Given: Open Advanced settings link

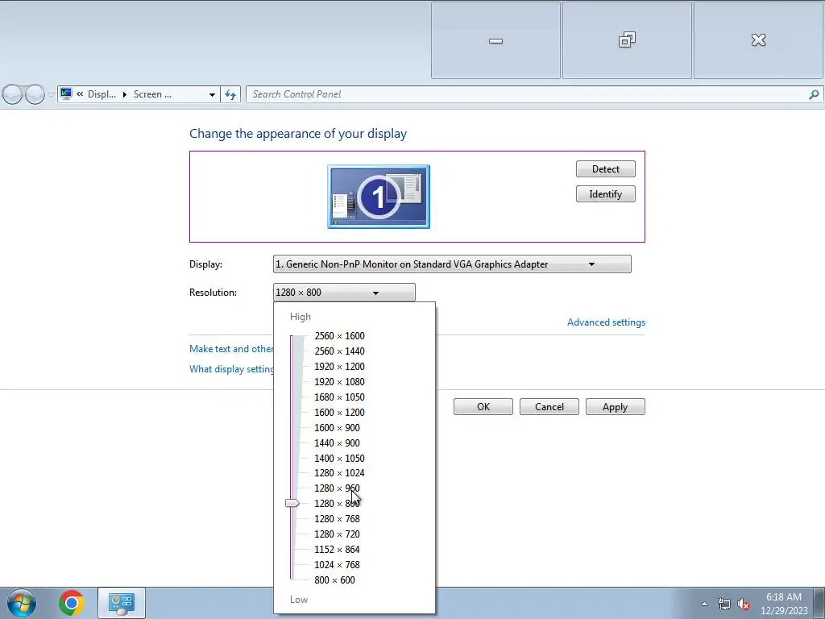Looking at the screenshot, I should 606,322.
